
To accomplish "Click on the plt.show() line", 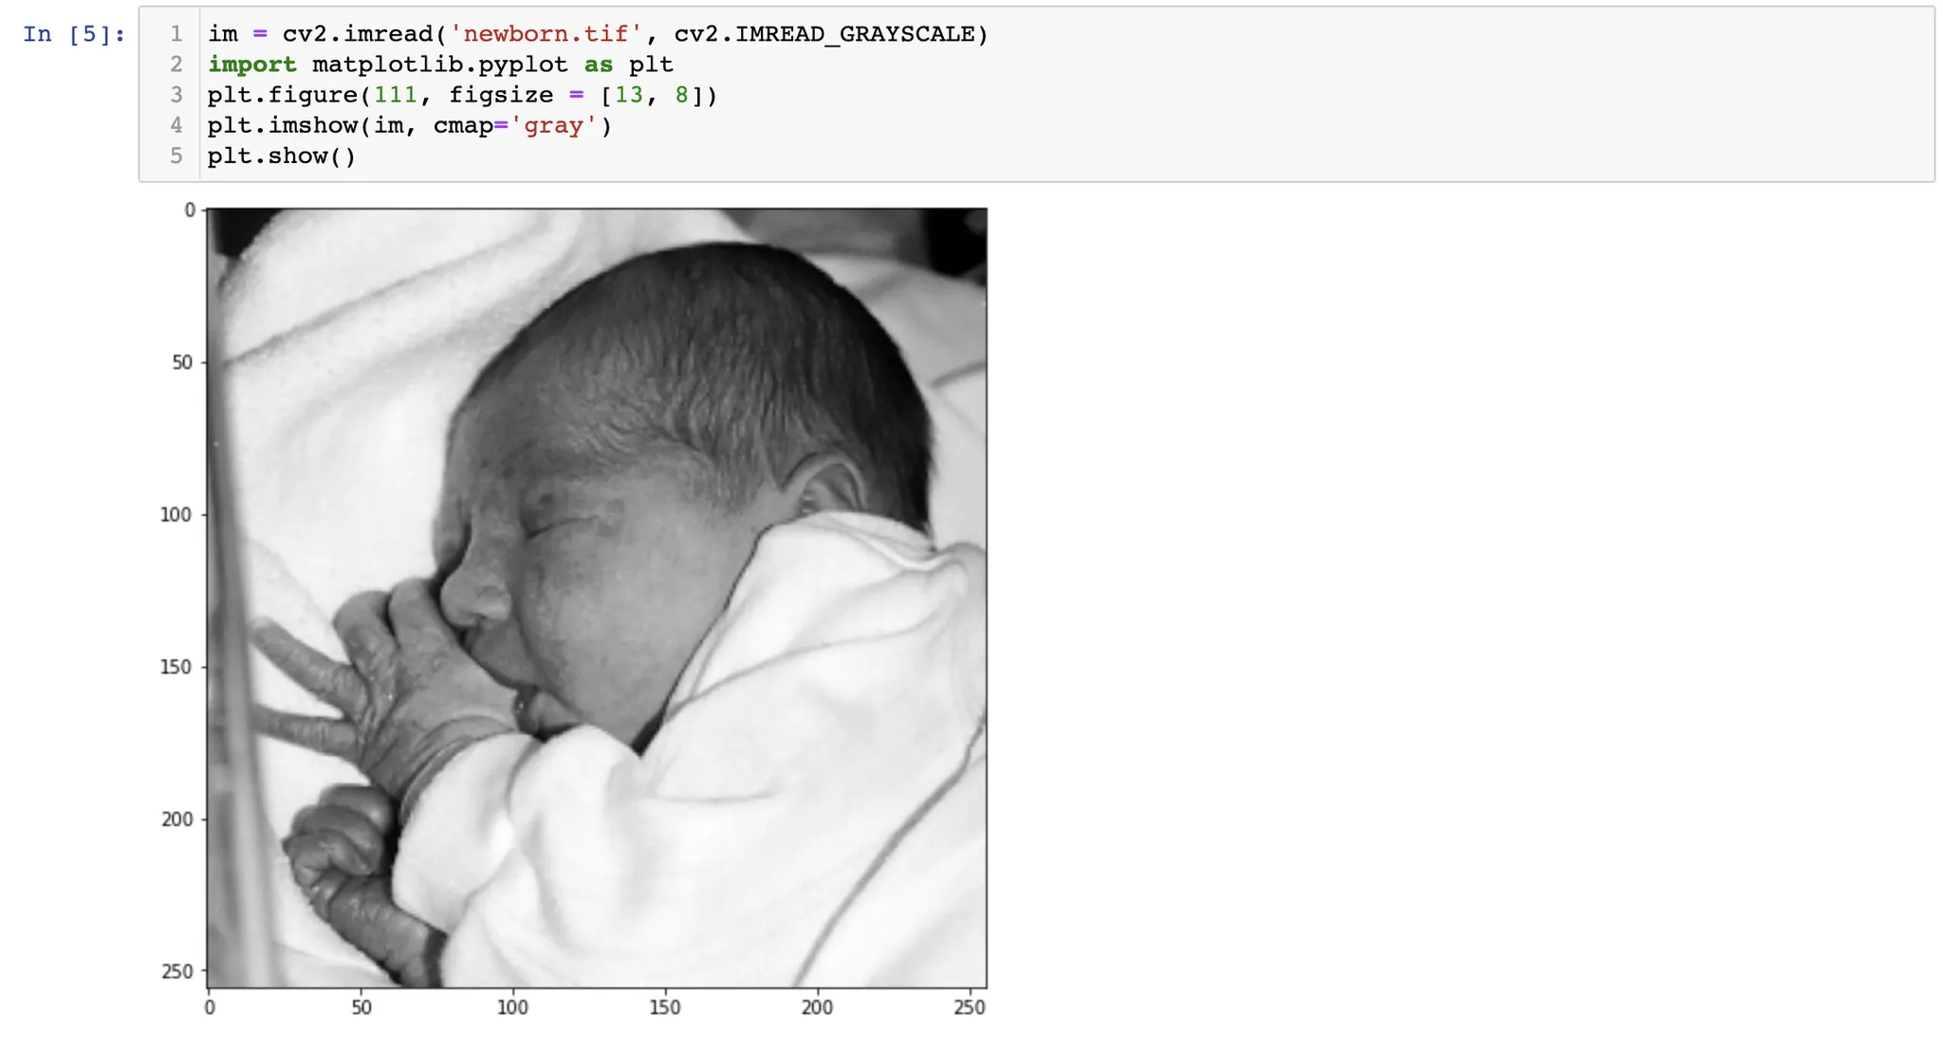I will [x=282, y=156].
